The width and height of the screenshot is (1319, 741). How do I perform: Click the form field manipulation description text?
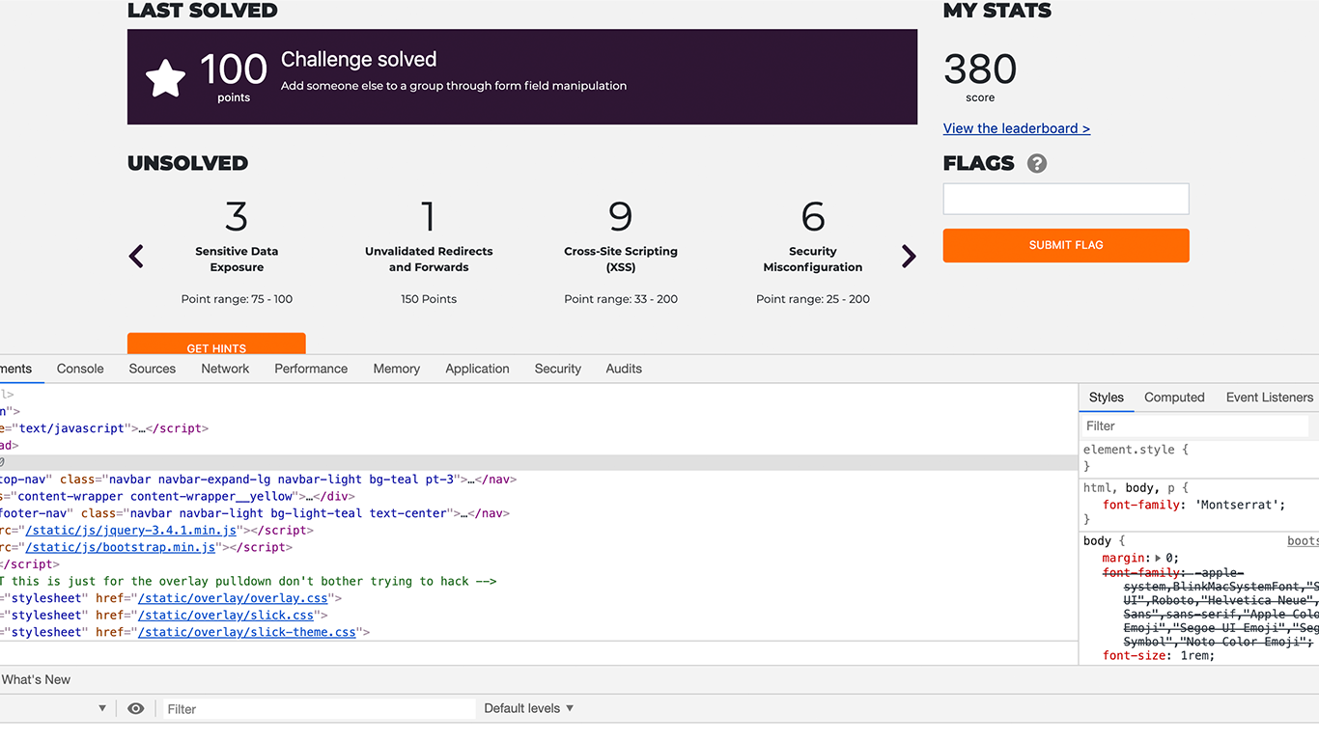click(454, 86)
